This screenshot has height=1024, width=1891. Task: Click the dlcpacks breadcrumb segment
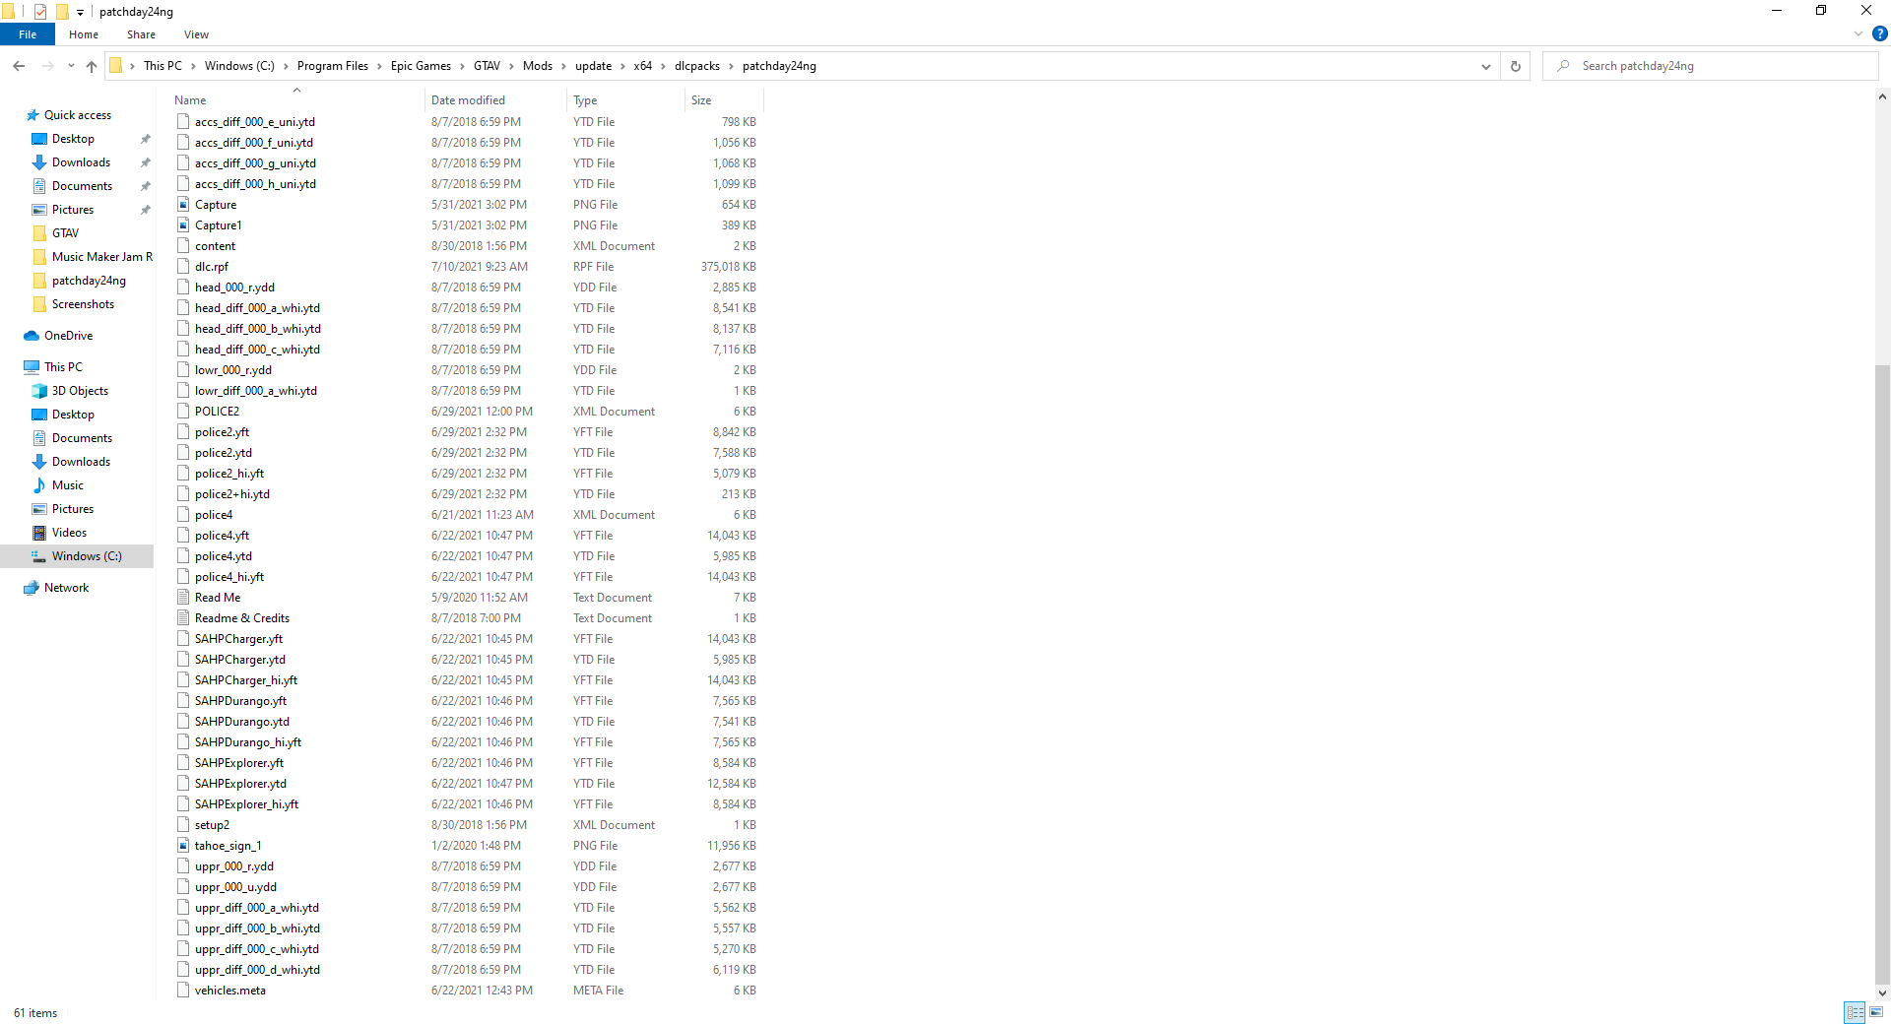697,66
